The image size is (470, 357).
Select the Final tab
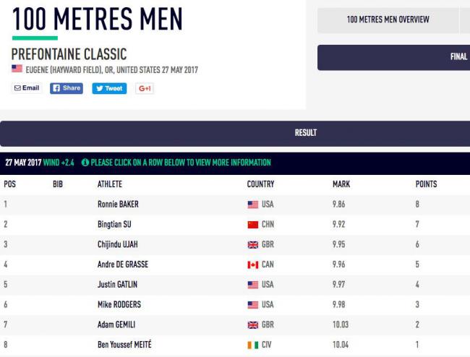(x=393, y=57)
